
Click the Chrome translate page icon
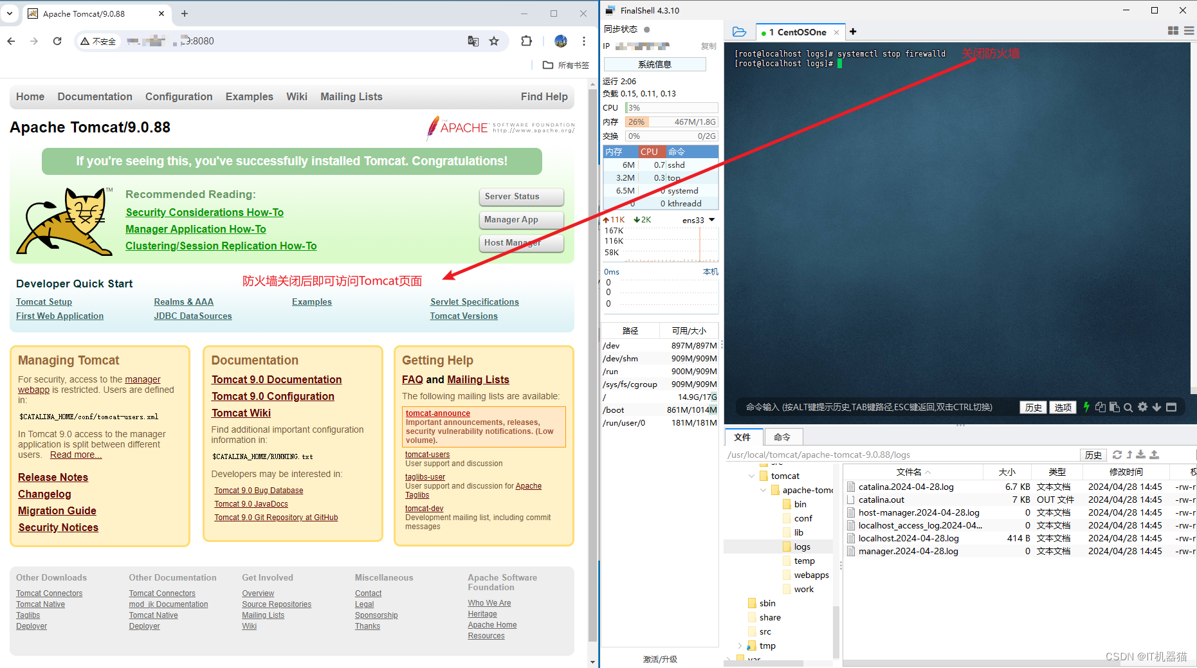473,41
